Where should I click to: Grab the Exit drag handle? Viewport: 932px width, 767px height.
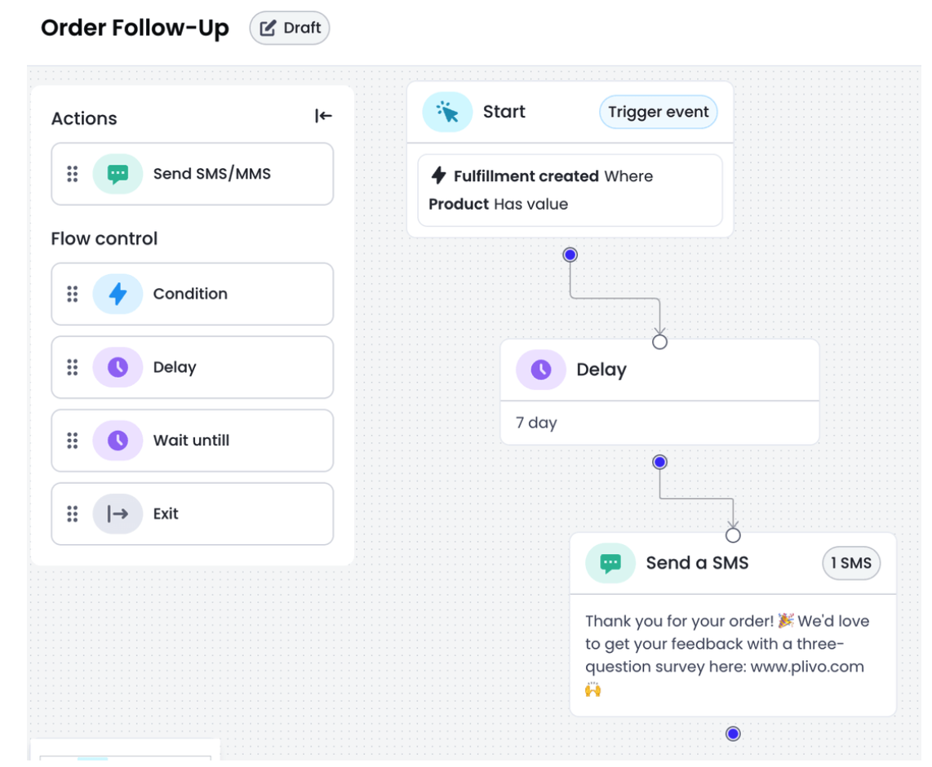[73, 514]
